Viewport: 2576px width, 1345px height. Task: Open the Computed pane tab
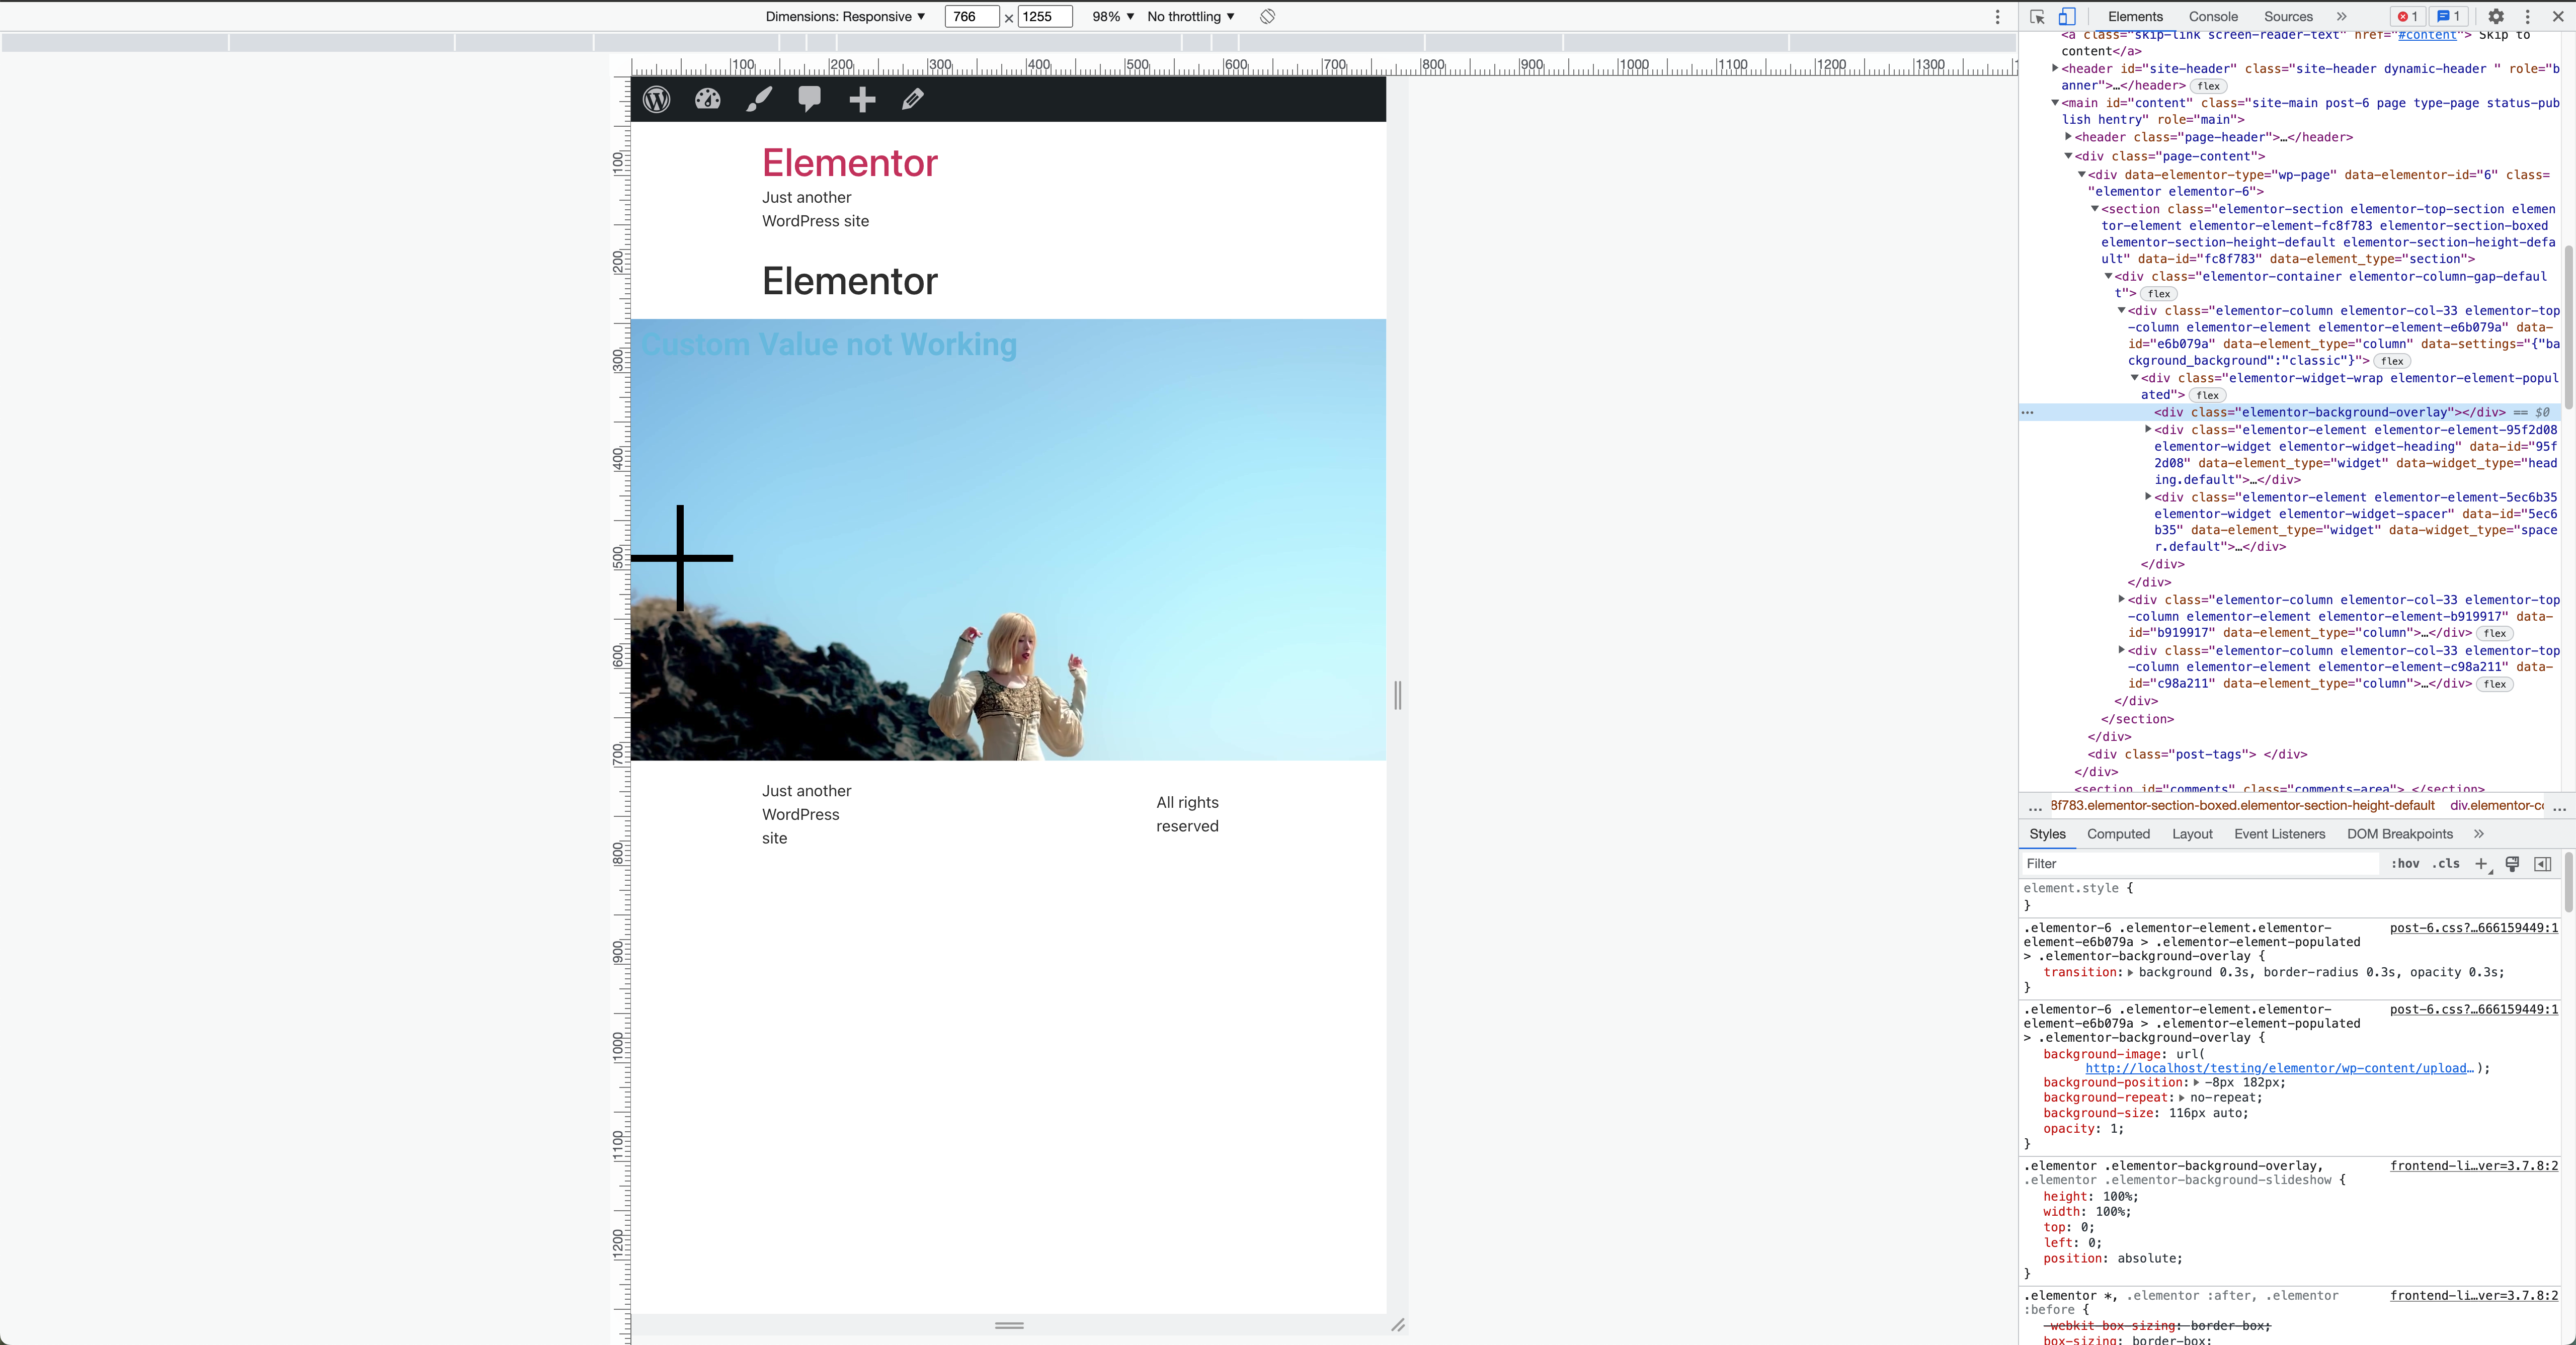pos(2118,834)
